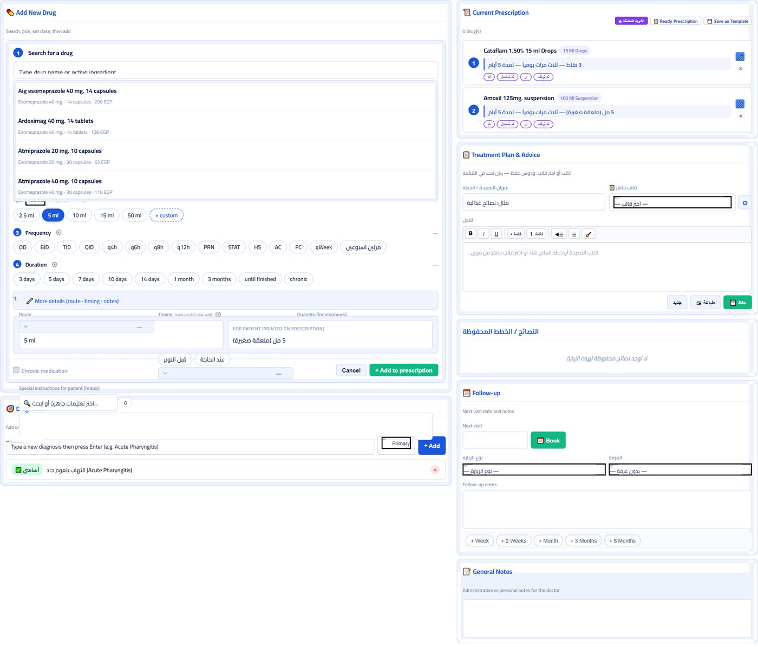Image resolution: width=758 pixels, height=647 pixels.
Task: Toggle the PRN frequency chip
Action: 209,247
